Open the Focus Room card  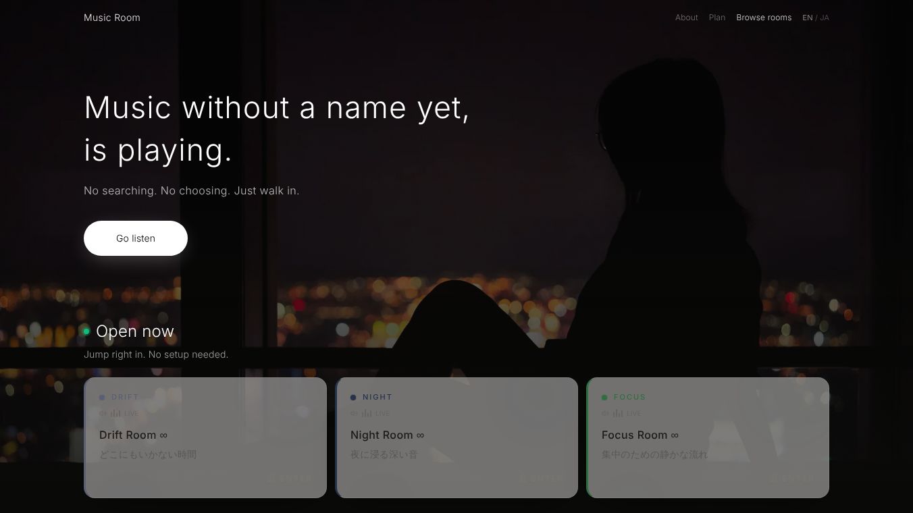pyautogui.click(x=708, y=437)
